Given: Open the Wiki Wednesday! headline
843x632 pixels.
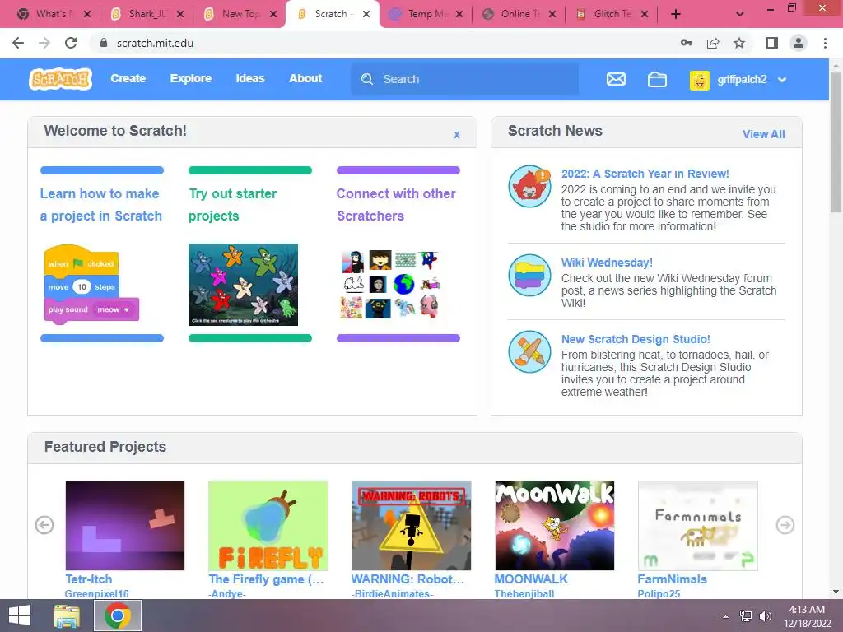Looking at the screenshot, I should coord(607,263).
